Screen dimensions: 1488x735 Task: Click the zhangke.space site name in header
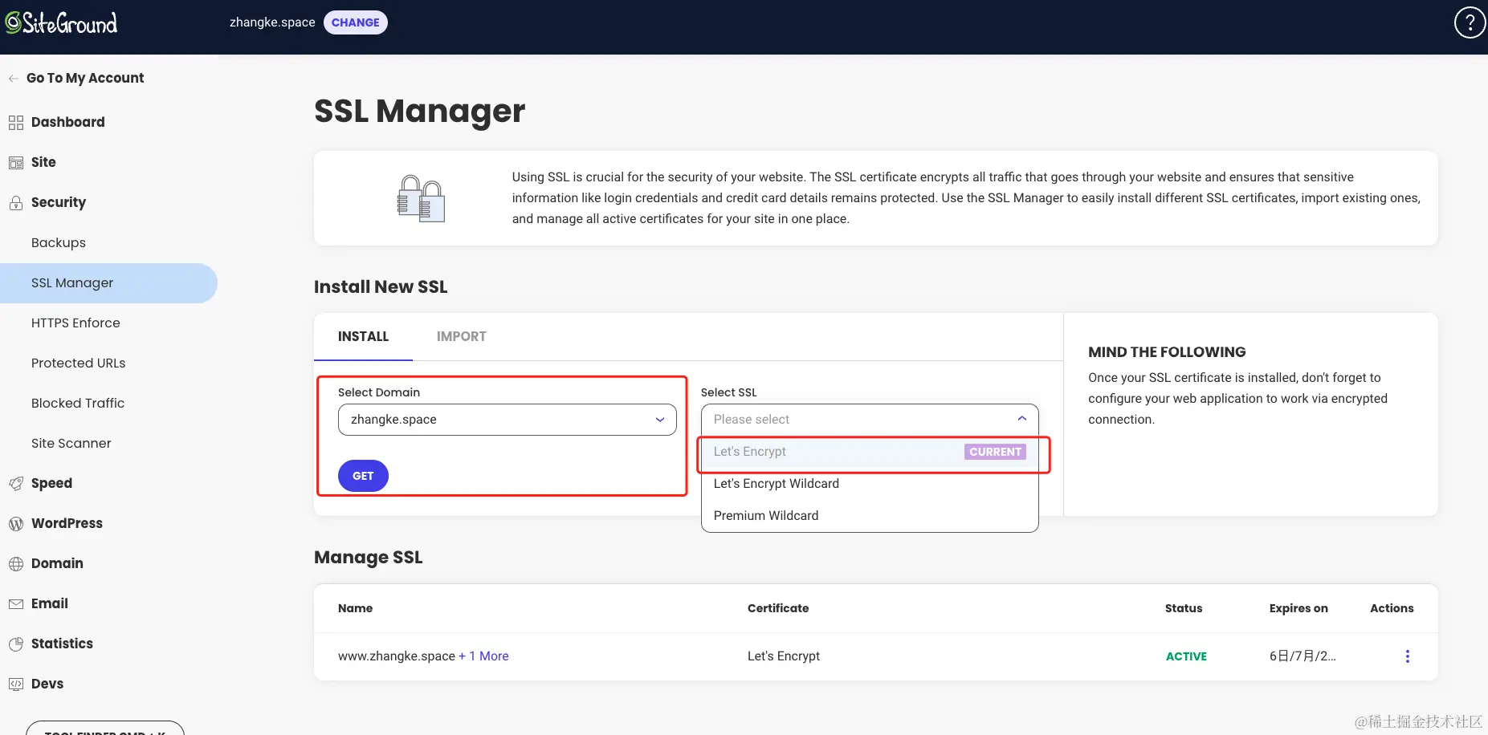coord(272,22)
